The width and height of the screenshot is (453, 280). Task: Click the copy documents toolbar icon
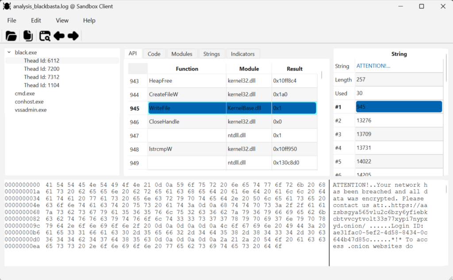coord(28,36)
